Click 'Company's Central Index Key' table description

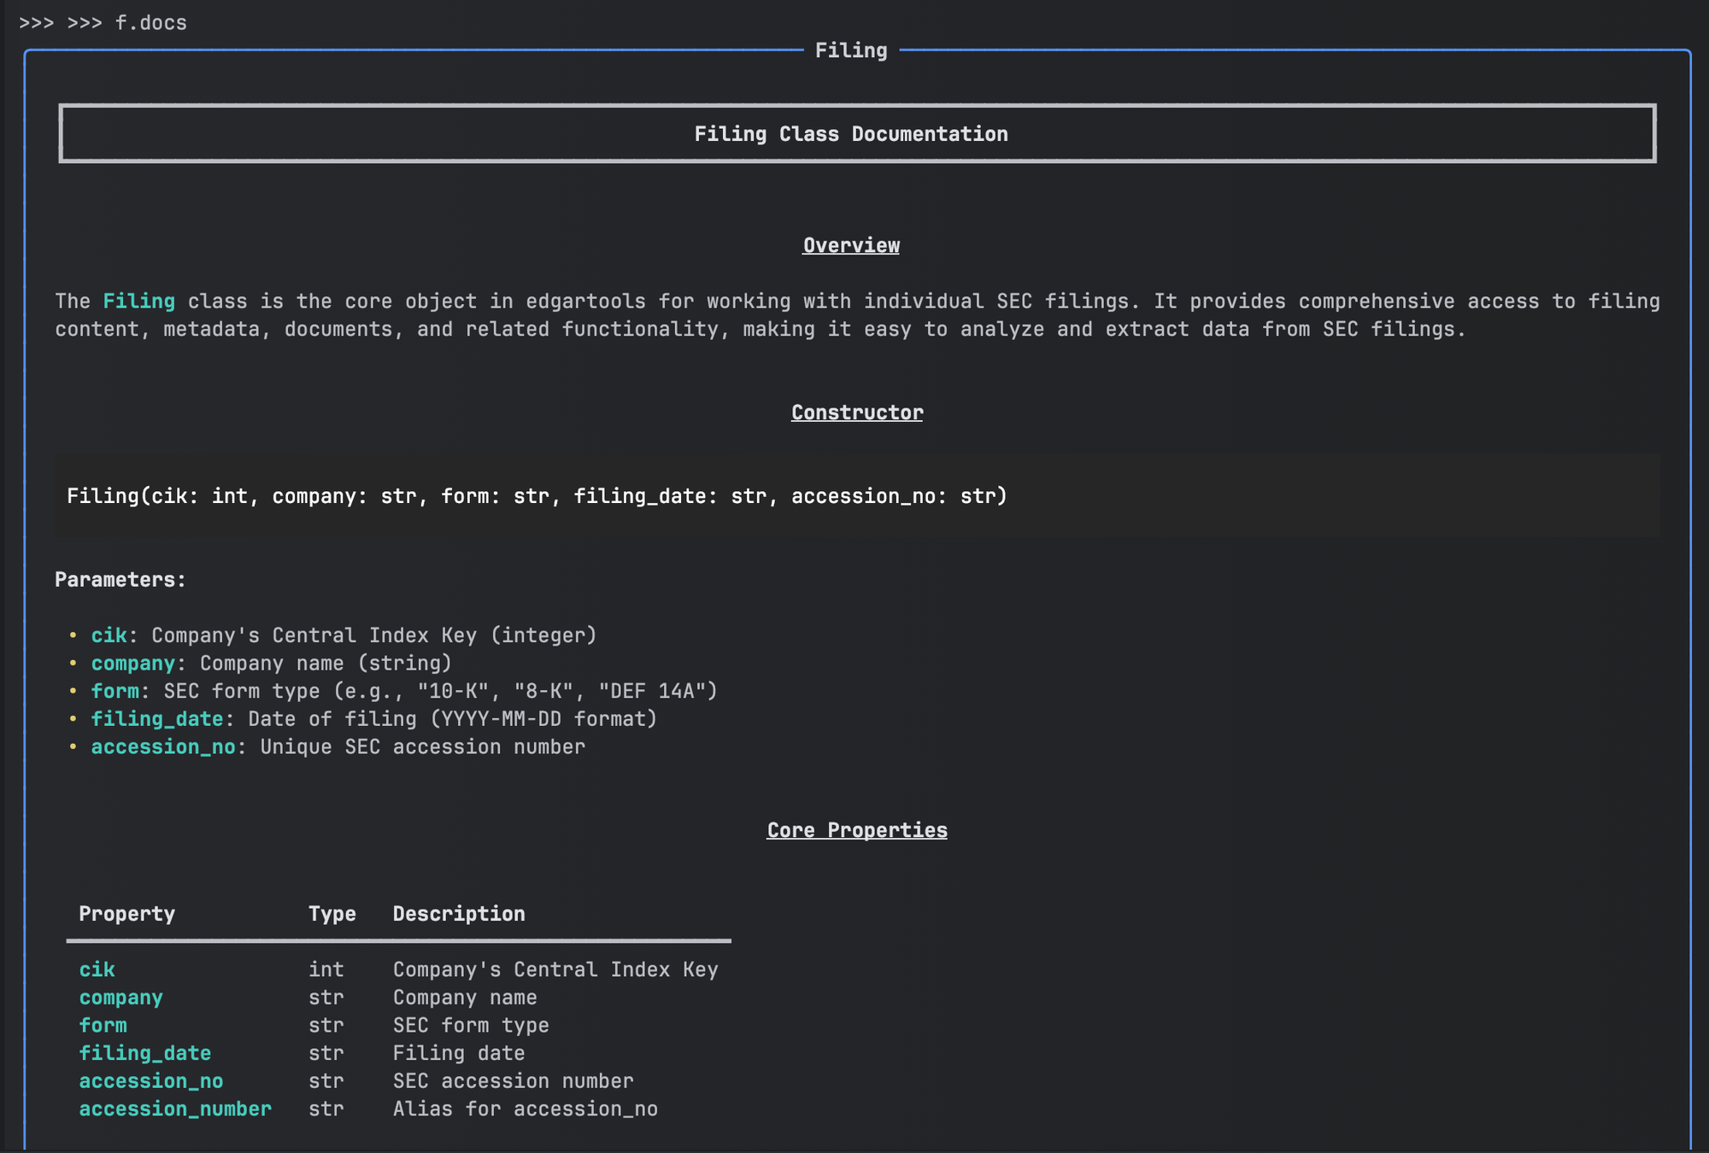pyautogui.click(x=555, y=969)
